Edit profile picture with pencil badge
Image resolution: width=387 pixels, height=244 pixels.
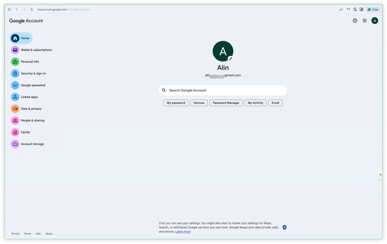point(230,58)
